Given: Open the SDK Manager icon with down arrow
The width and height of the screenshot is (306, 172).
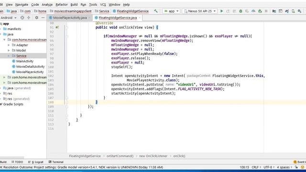Looking at the screenshot, I should click(300, 11).
